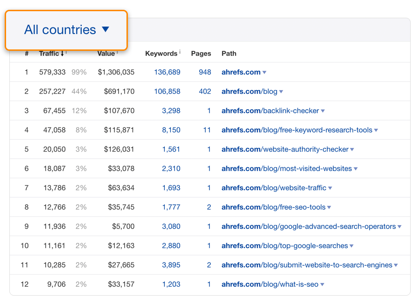Expand the top-google-searches dropdown arrow
This screenshot has height=305, width=420.
coord(351,246)
